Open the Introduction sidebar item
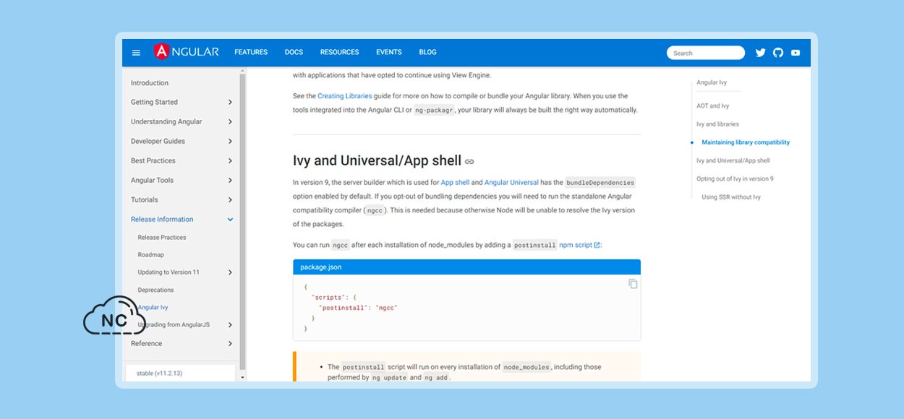 [150, 83]
